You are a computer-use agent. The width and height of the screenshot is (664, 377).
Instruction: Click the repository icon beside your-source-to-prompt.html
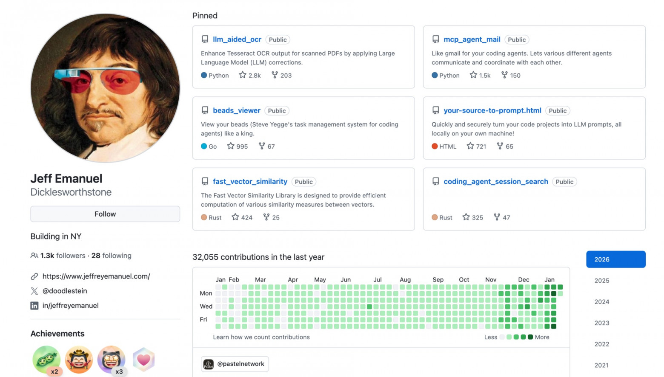coord(435,110)
